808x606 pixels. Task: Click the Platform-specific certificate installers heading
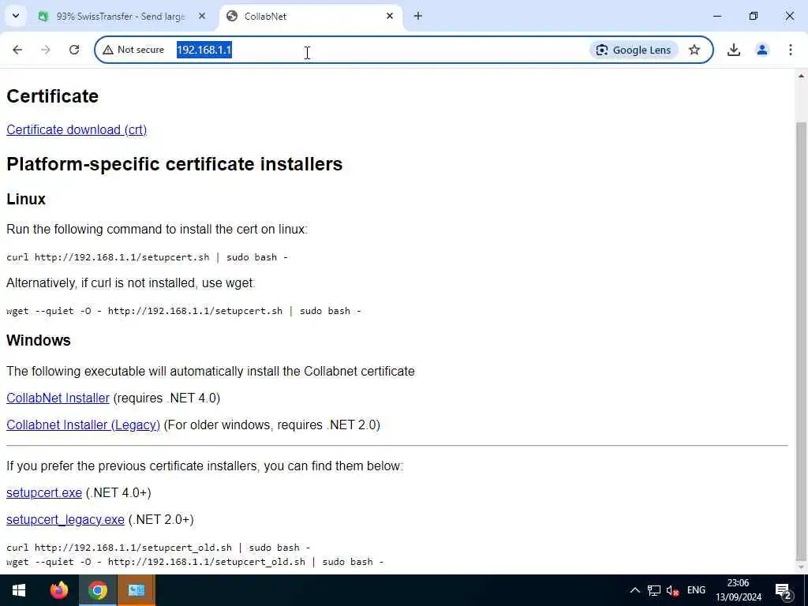tap(174, 164)
